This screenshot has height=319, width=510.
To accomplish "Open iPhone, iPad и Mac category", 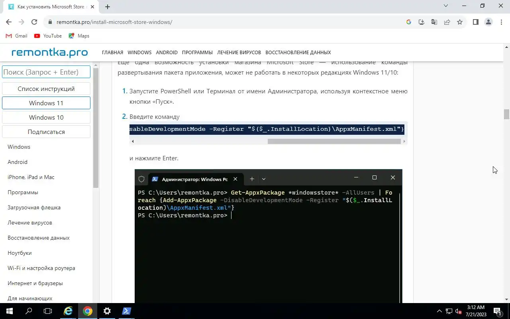I will click(x=31, y=177).
